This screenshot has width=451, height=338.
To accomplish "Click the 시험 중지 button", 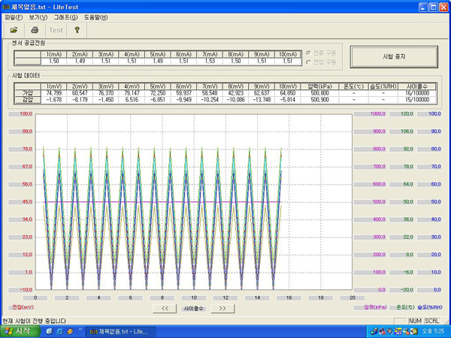I will [394, 57].
